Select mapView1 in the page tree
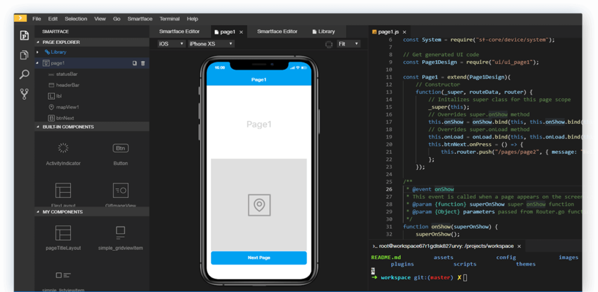 (67, 107)
